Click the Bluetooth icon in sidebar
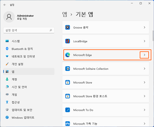The height and width of the screenshot is (127, 154). coord(7,48)
